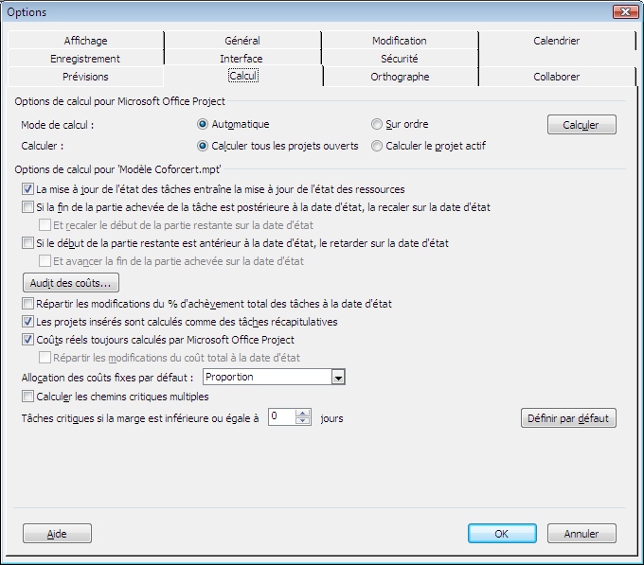644x565 pixels.
Task: Open the Calendrier tab
Action: tap(556, 41)
